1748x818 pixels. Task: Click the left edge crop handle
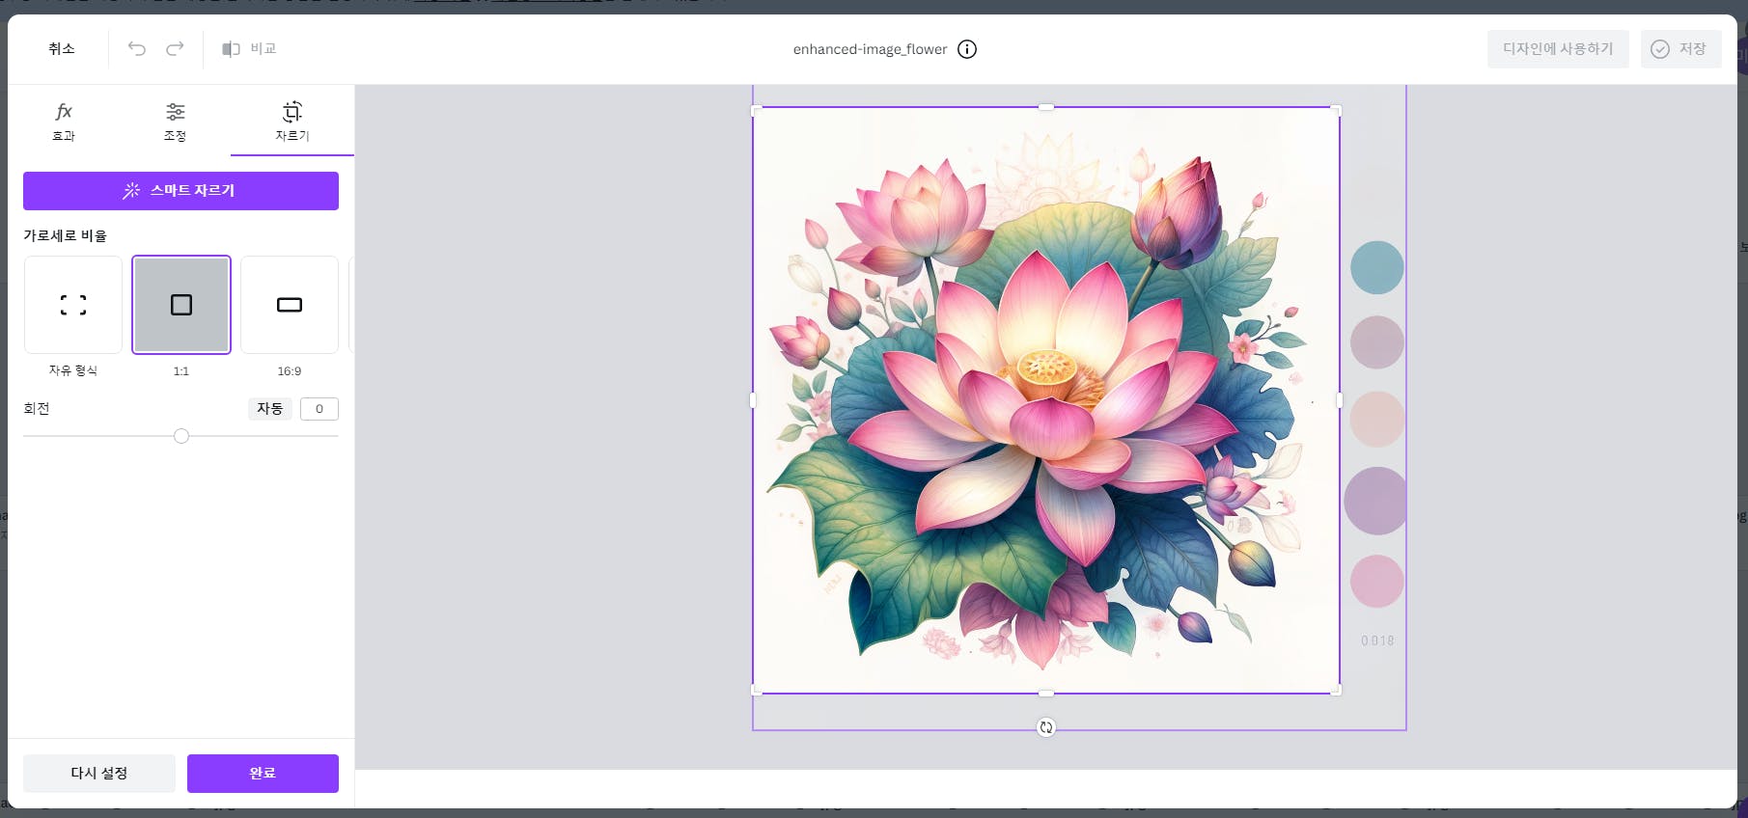(x=753, y=400)
